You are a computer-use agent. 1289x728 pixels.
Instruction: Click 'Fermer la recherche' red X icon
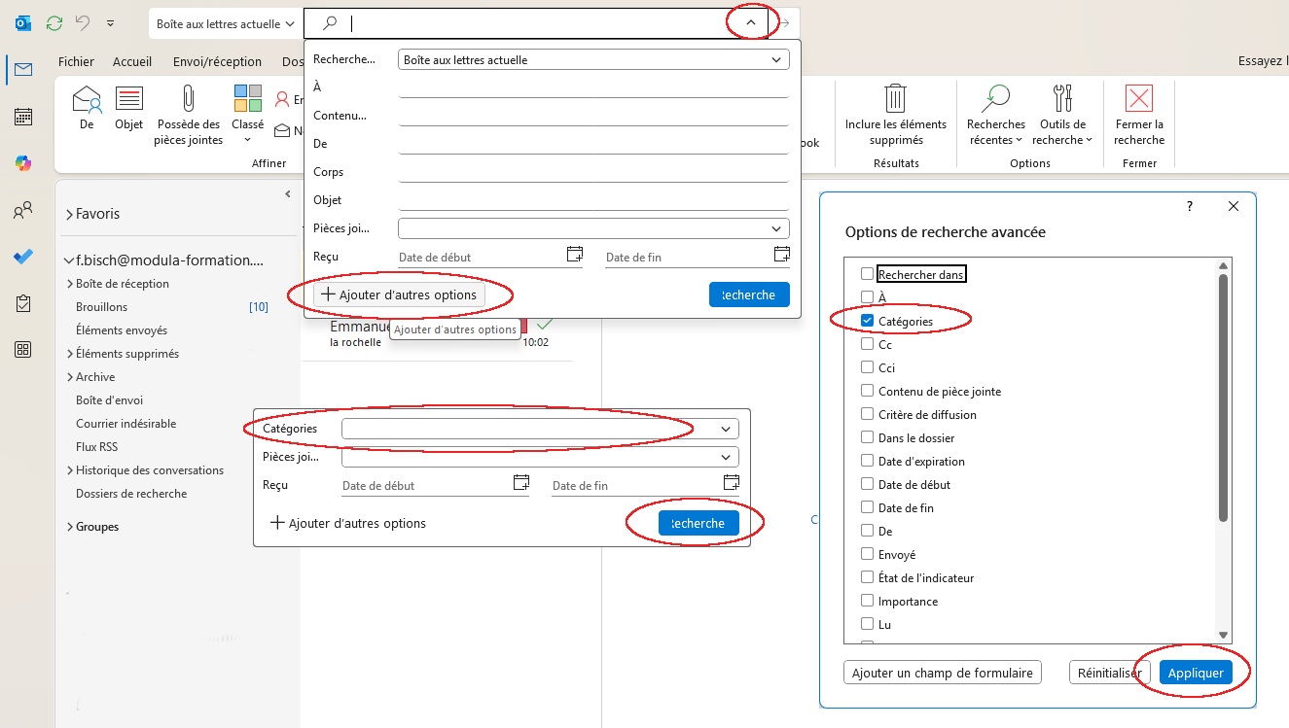[1138, 99]
